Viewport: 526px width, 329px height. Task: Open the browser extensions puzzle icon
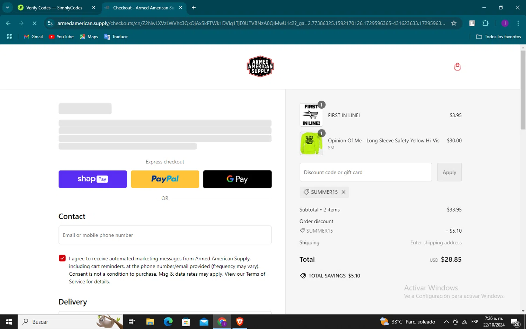pyautogui.click(x=485, y=23)
